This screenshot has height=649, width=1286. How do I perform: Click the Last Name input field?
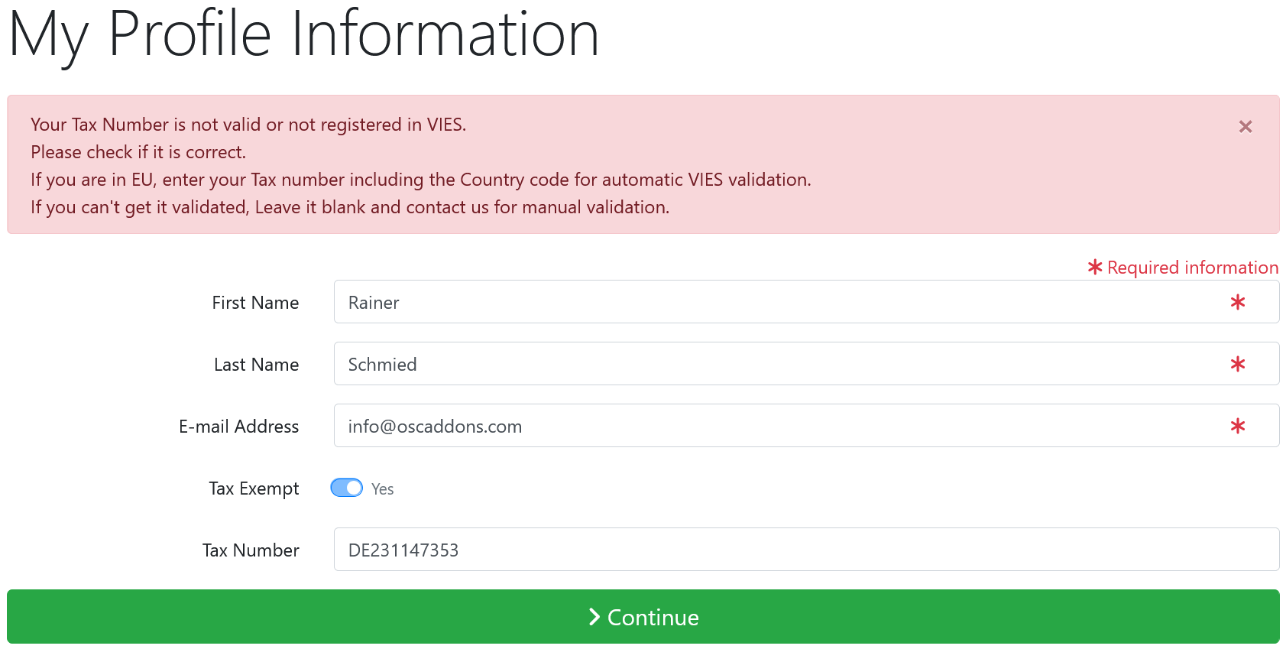[806, 364]
